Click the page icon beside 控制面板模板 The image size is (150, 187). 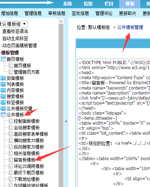point(11,121)
